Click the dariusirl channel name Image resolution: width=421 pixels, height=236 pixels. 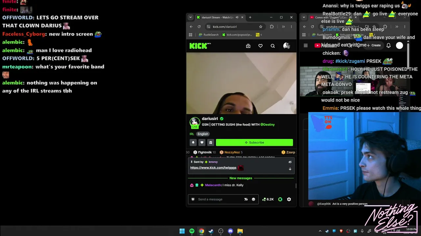coord(210,119)
